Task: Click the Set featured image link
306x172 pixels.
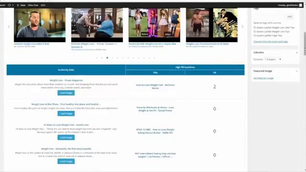Action: 263,78
